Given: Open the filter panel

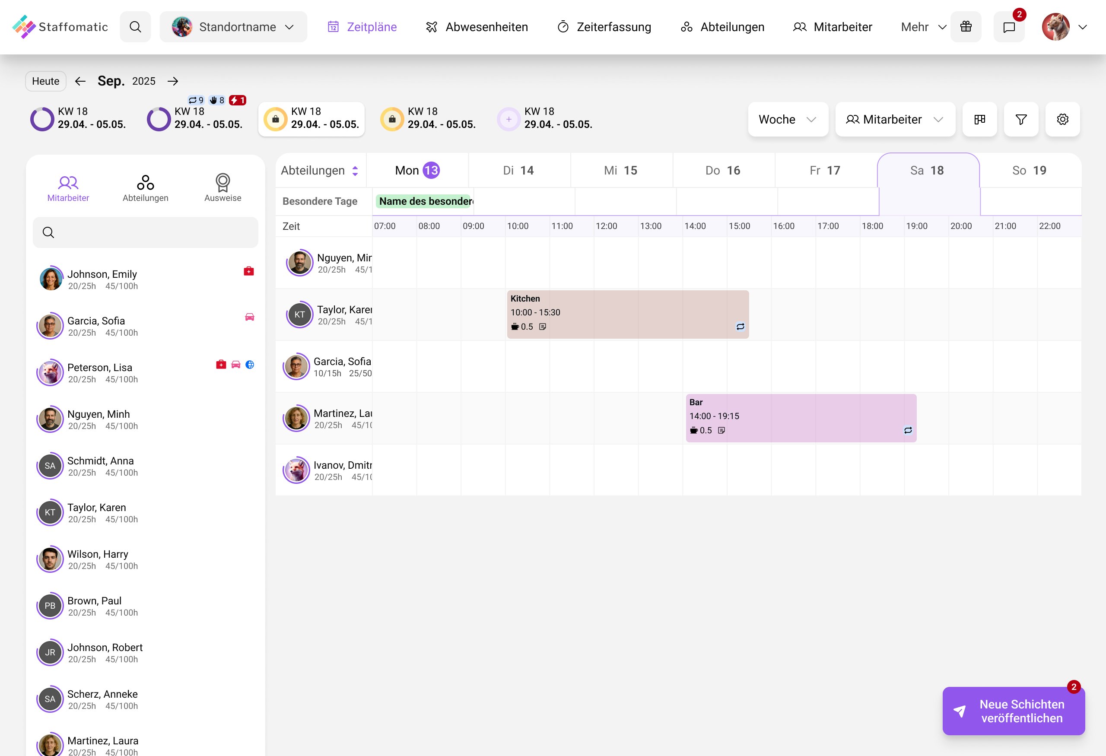Looking at the screenshot, I should point(1021,119).
